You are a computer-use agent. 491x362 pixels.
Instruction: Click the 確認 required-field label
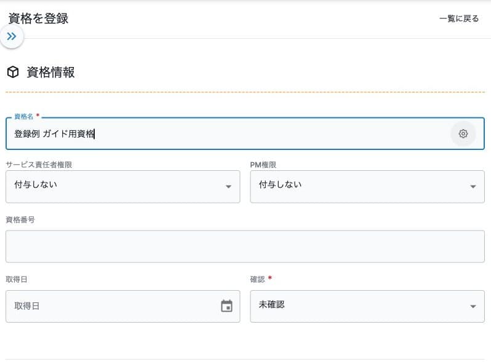click(261, 279)
